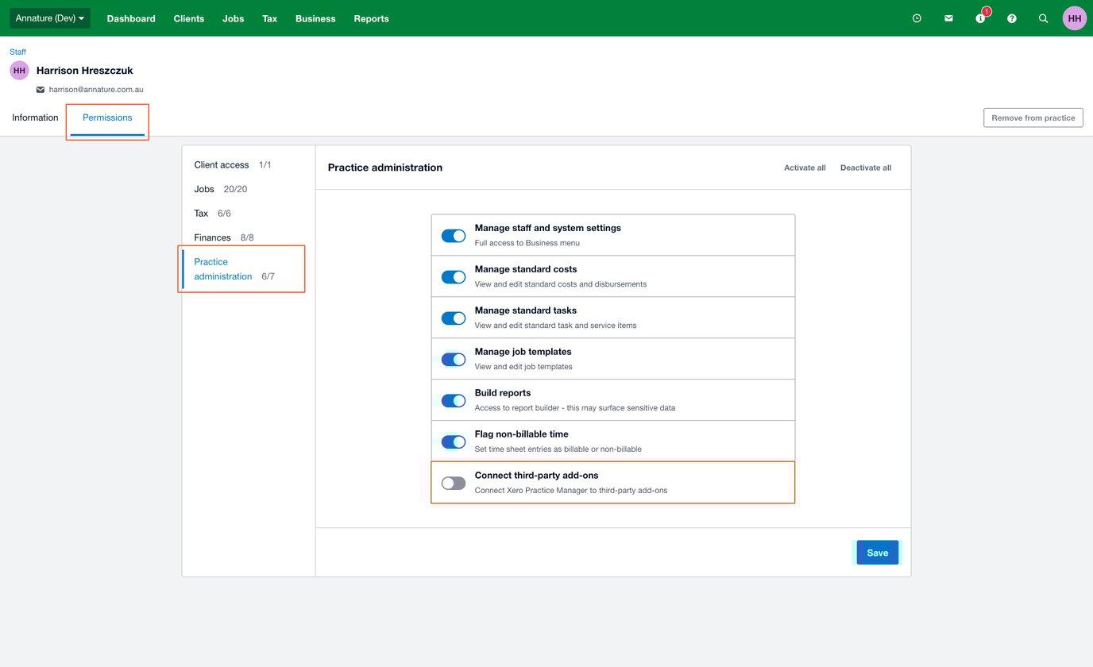
Task: Turn off Build reports toggle
Action: [454, 400]
